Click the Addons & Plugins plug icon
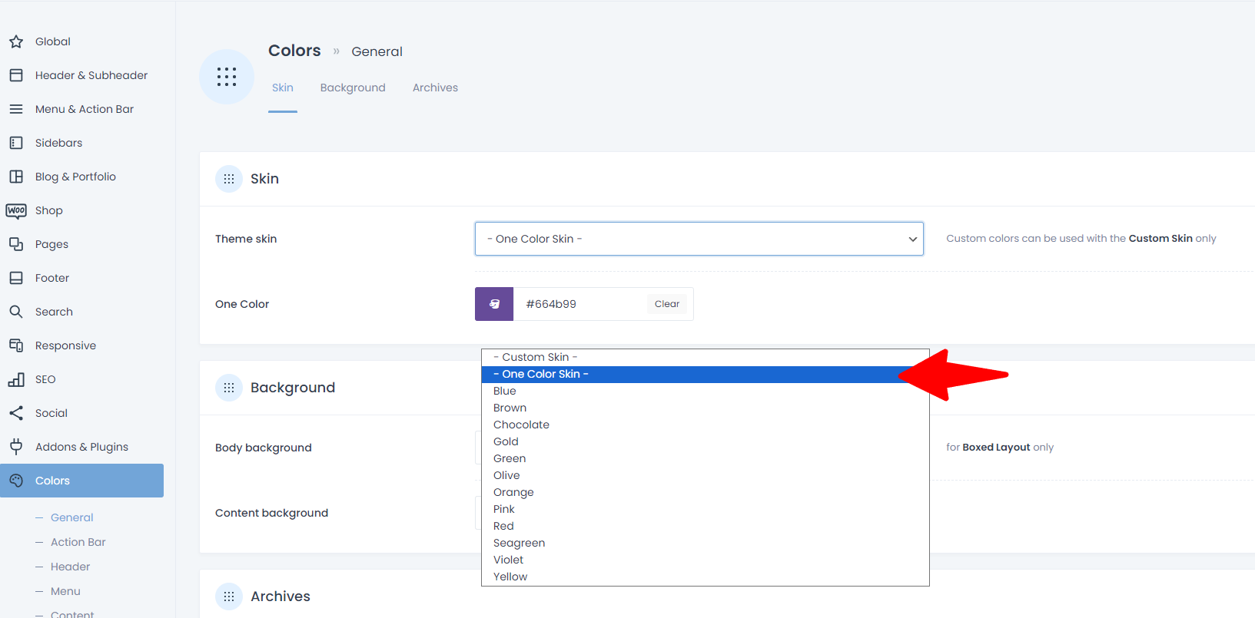 (x=16, y=447)
